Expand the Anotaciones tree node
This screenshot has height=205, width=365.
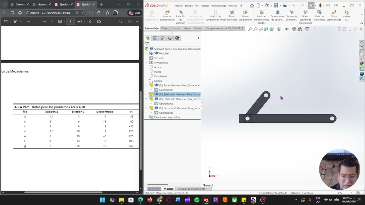[146, 63]
